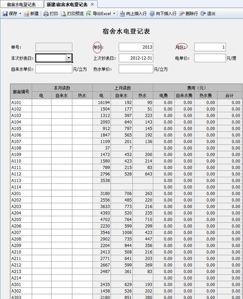Click the 自来水单价 input field
This screenshot has width=243, height=299.
click(x=54, y=69)
